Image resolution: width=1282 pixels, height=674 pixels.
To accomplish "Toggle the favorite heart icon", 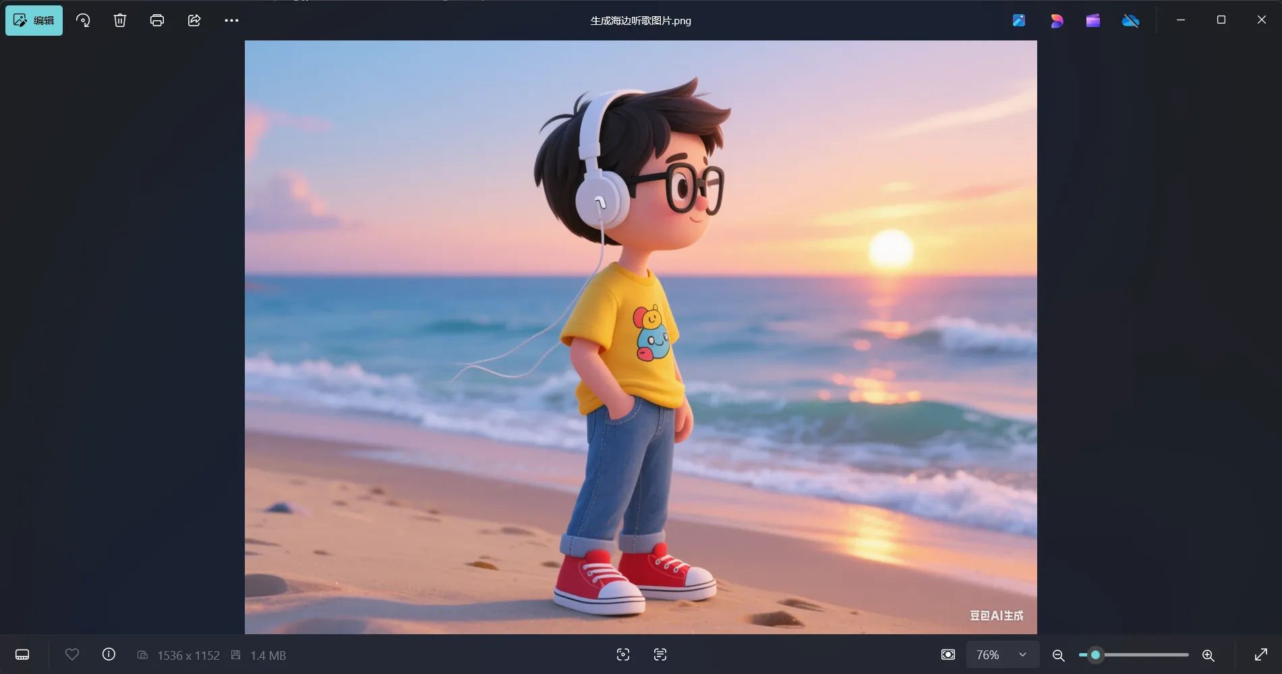I will [x=72, y=654].
